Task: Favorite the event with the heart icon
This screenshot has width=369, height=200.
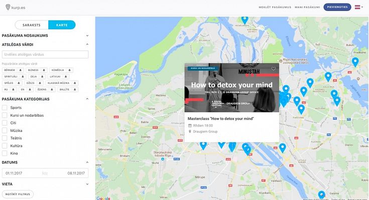Action: click(x=273, y=68)
